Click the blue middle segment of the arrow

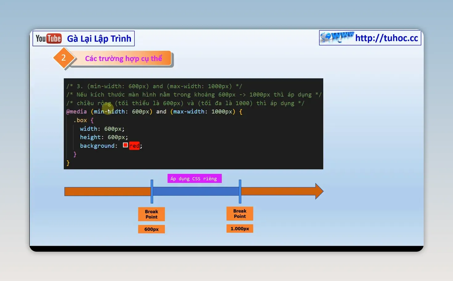pyautogui.click(x=196, y=191)
